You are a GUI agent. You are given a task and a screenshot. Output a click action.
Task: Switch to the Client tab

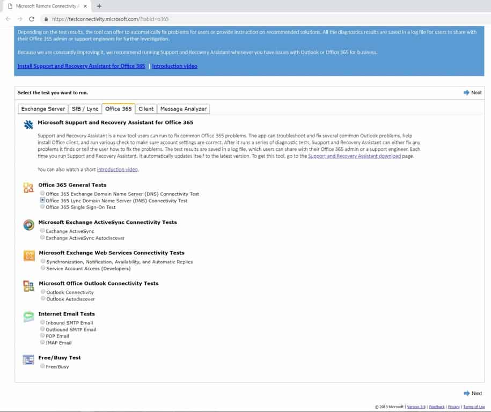[145, 108]
